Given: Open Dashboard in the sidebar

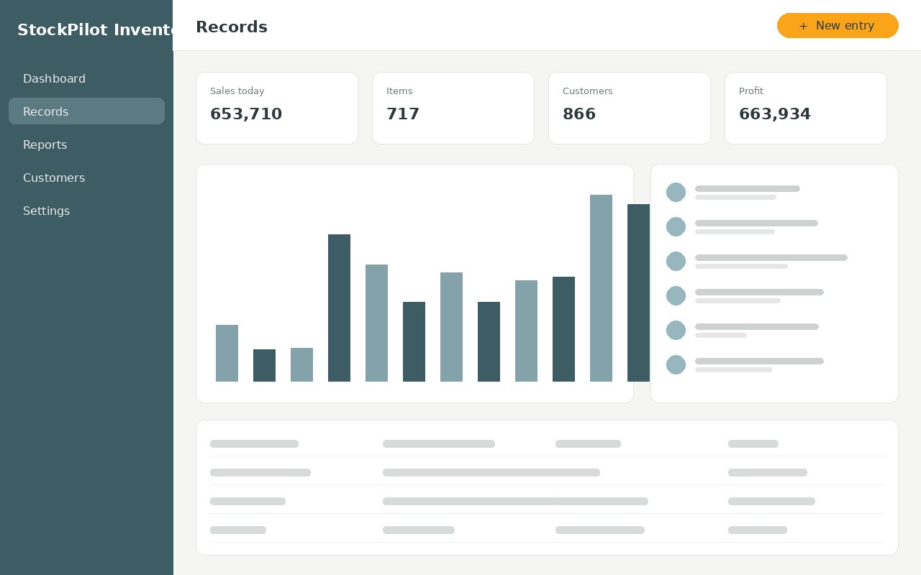Looking at the screenshot, I should (86, 78).
